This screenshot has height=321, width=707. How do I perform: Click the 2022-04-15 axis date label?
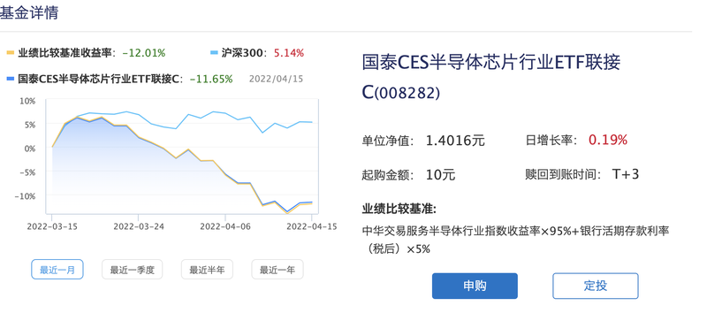click(x=312, y=226)
